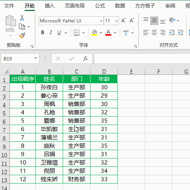
Task: Toggle middle vertical alignment
Action: (x=154, y=21)
